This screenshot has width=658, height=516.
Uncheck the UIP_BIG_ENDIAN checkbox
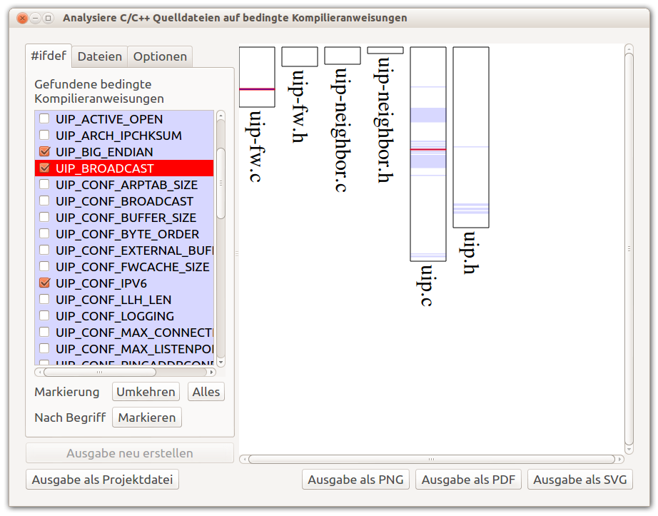pos(44,152)
